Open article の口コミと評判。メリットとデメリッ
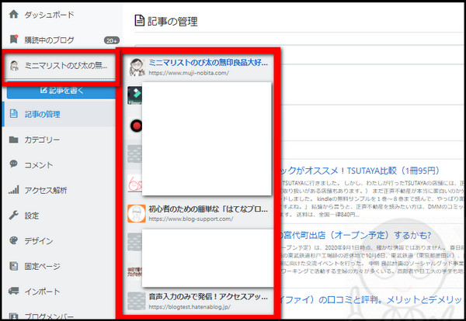Image resolution: width=466 pixels, height=321 pixels. pos(371,299)
